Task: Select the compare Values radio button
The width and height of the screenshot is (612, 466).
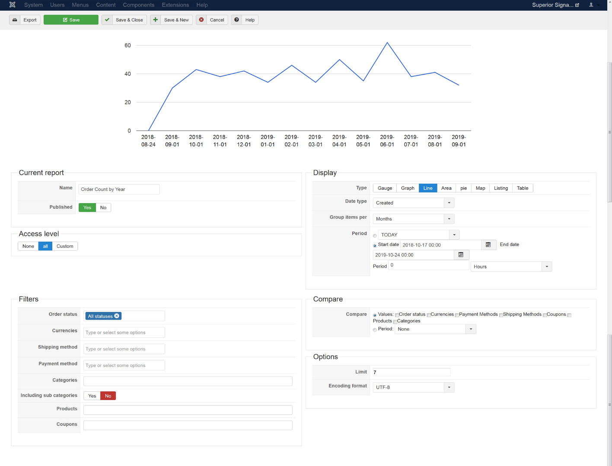Action: pos(375,315)
